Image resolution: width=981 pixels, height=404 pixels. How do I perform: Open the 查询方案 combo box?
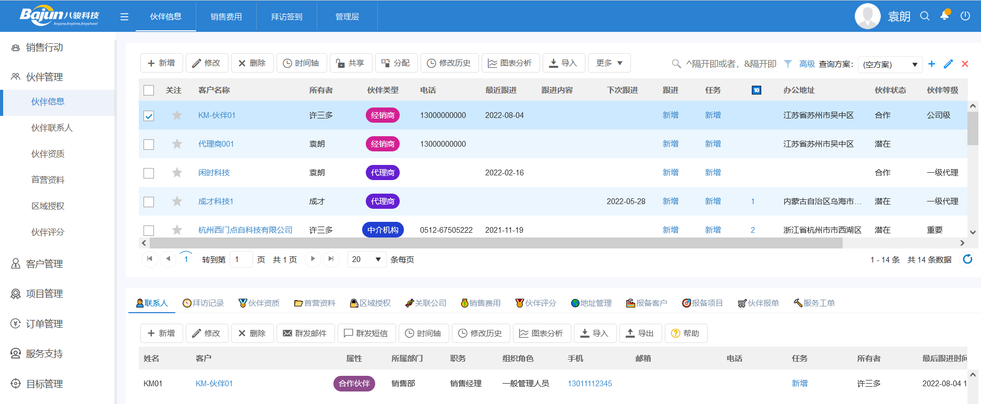[890, 64]
